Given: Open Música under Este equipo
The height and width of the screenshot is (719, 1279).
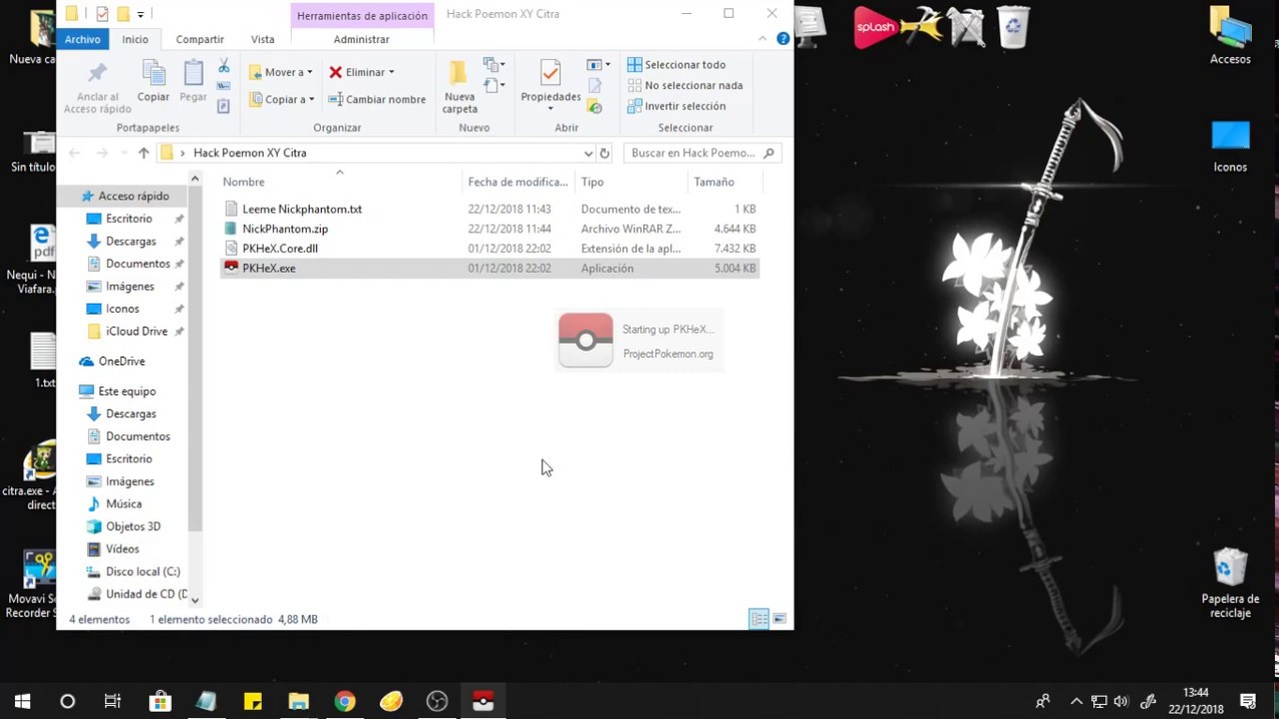Looking at the screenshot, I should [123, 504].
